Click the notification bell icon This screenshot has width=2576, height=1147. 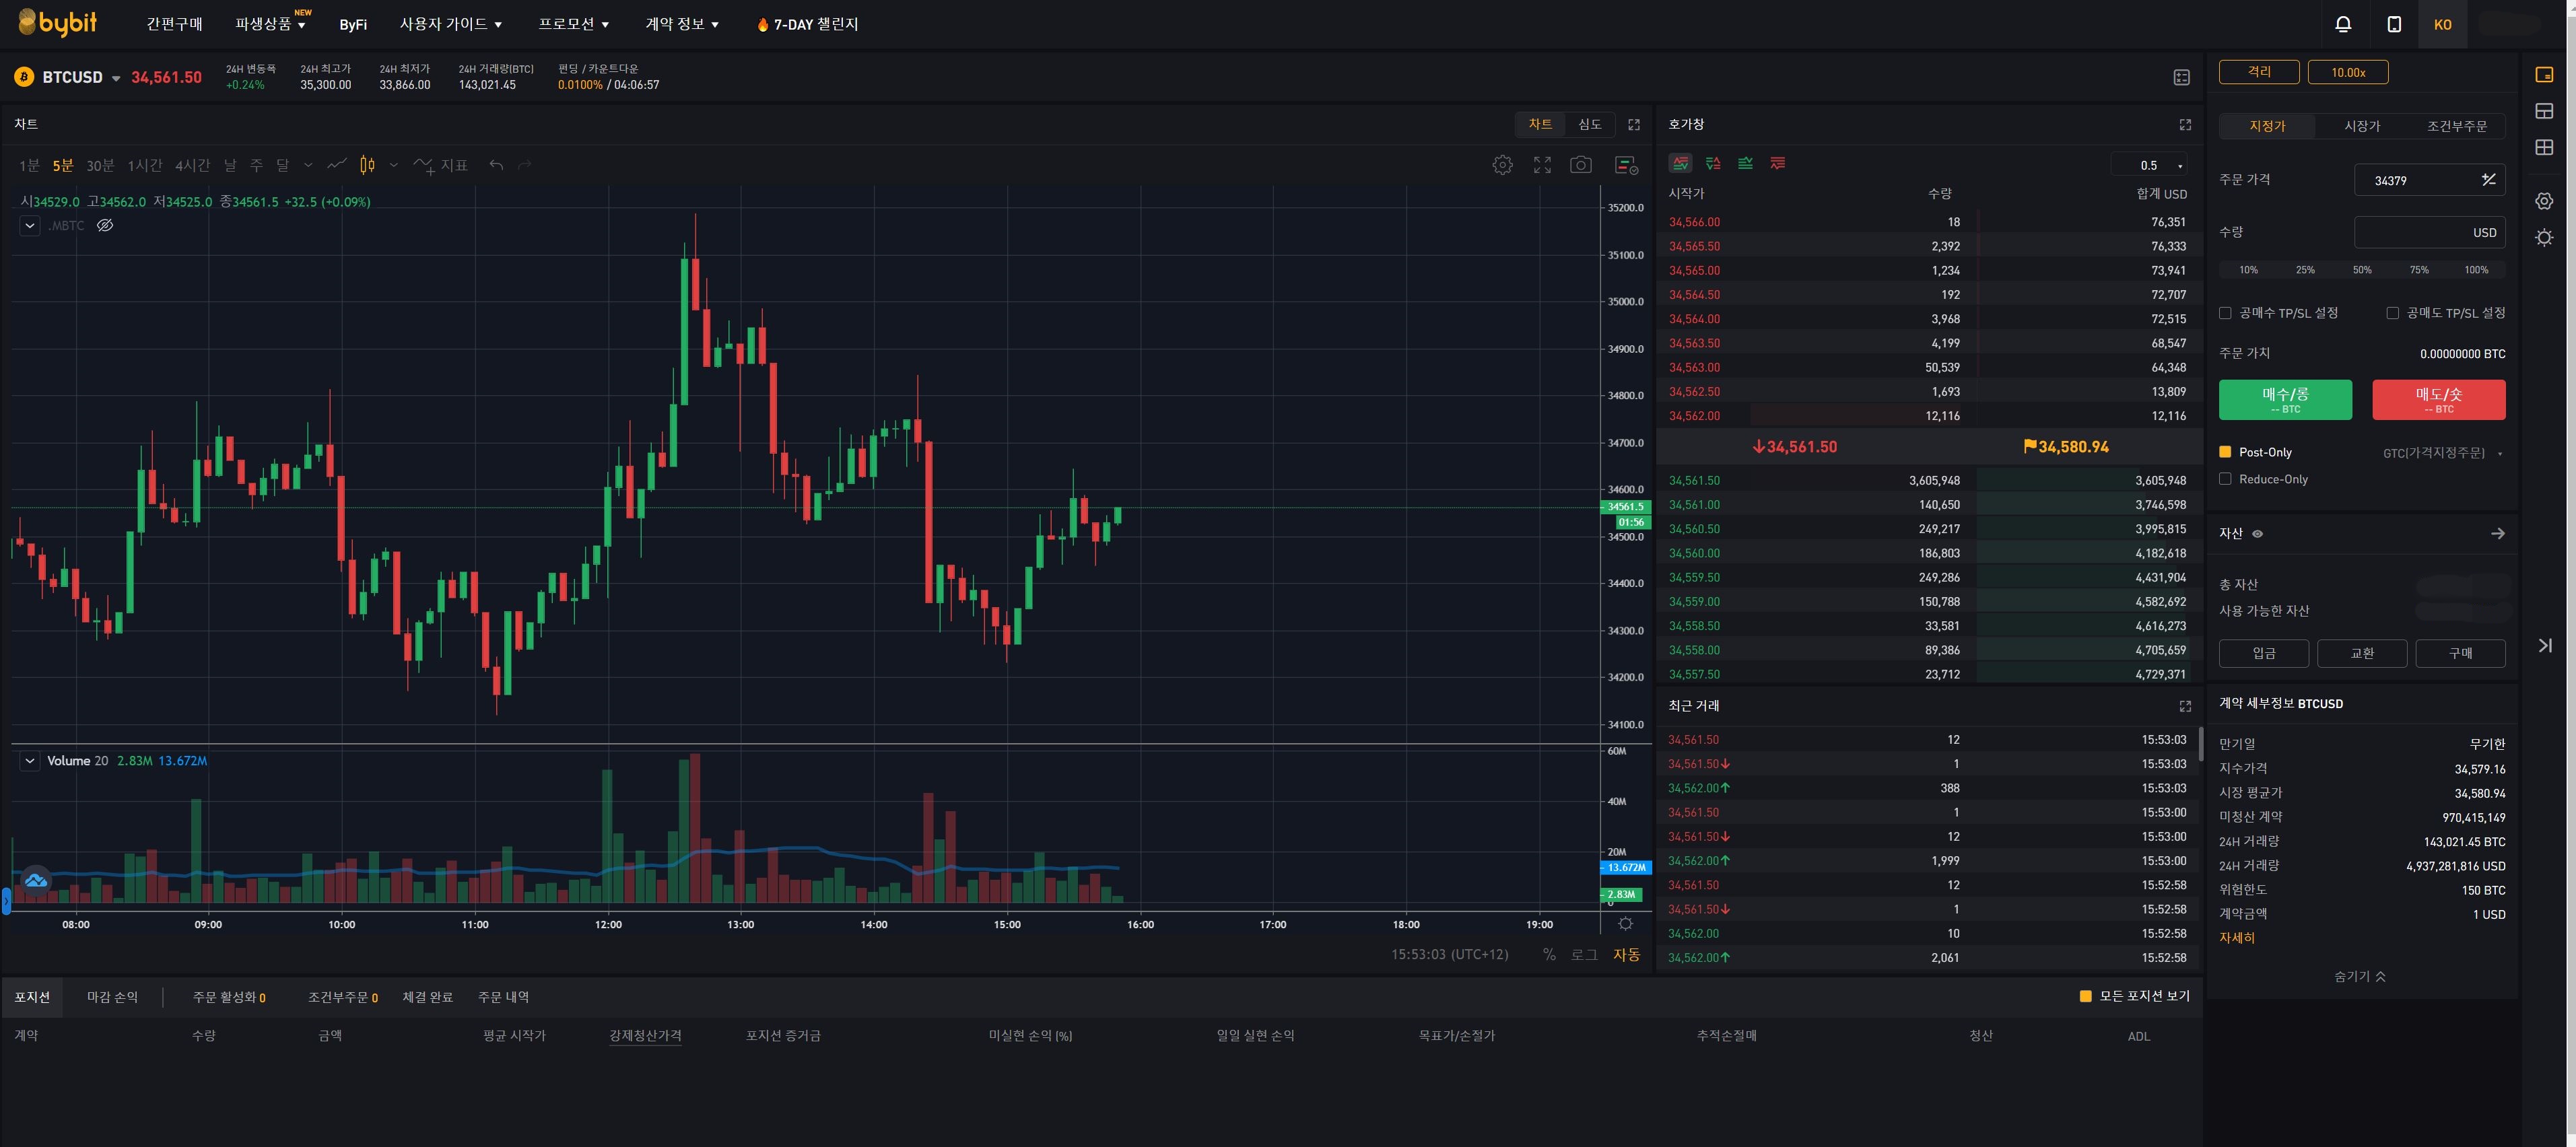pos(2343,24)
